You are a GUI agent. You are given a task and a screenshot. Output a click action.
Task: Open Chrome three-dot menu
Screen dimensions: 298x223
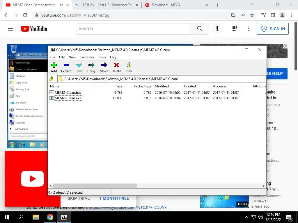point(292,15)
